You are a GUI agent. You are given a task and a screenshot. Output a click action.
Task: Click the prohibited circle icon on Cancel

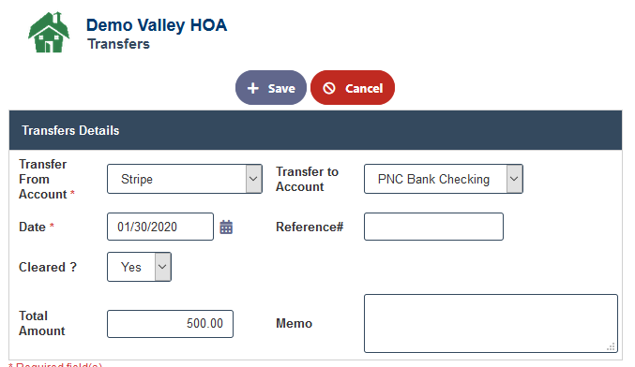click(329, 88)
